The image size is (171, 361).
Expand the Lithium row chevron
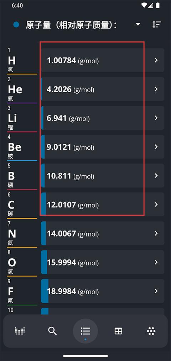pos(156,118)
